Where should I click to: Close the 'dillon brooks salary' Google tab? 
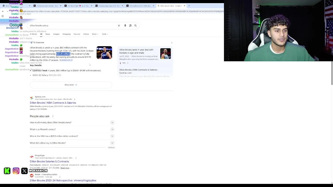(x=184, y=6)
